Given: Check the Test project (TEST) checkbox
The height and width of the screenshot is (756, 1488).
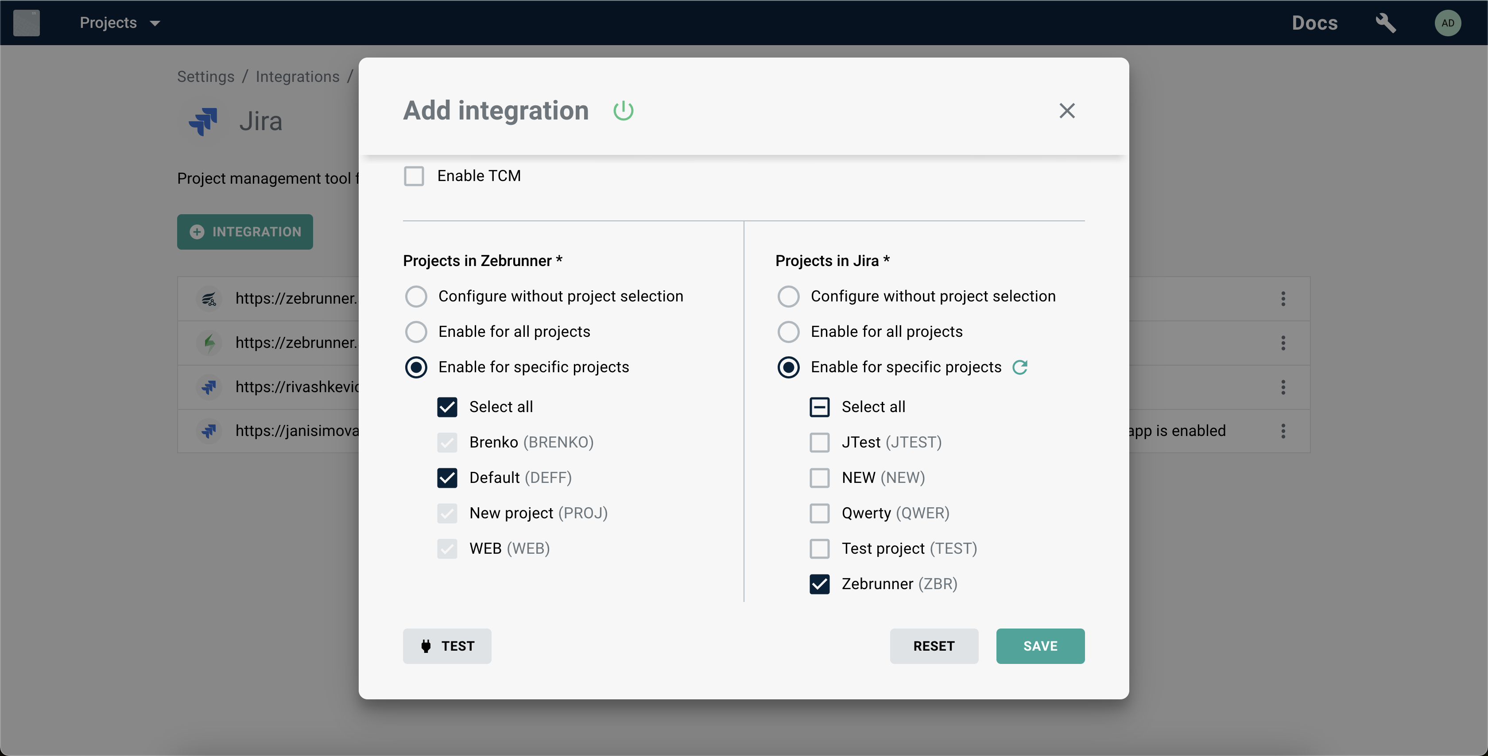Looking at the screenshot, I should [820, 548].
